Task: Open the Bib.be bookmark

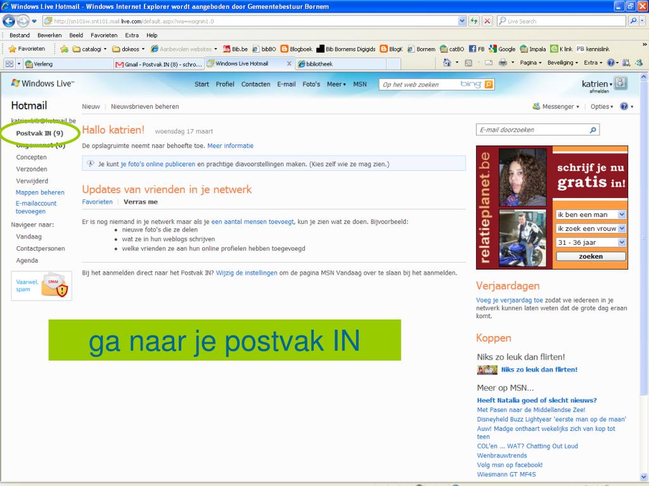Action: [x=235, y=49]
